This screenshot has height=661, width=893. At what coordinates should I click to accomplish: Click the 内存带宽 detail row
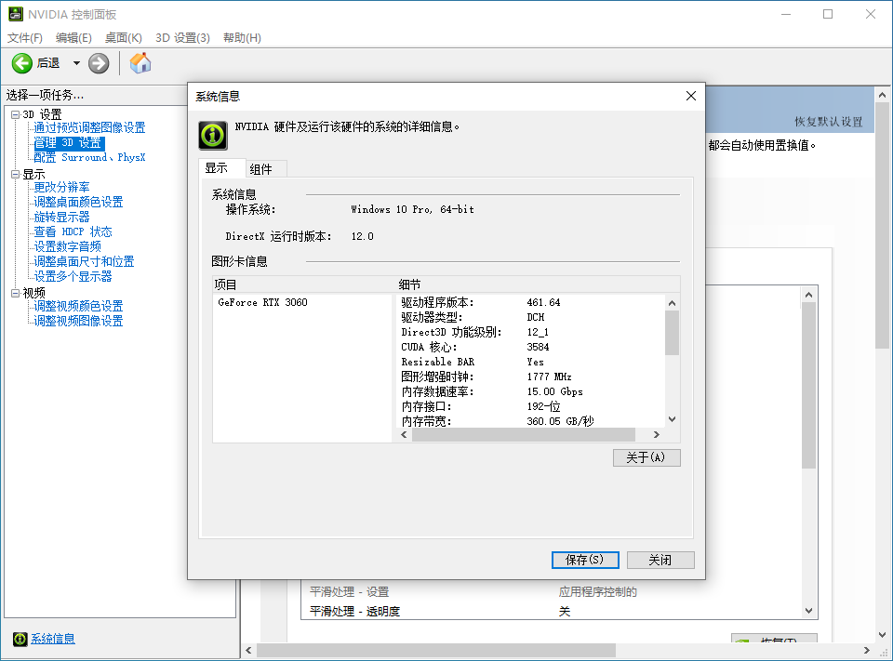pos(532,421)
